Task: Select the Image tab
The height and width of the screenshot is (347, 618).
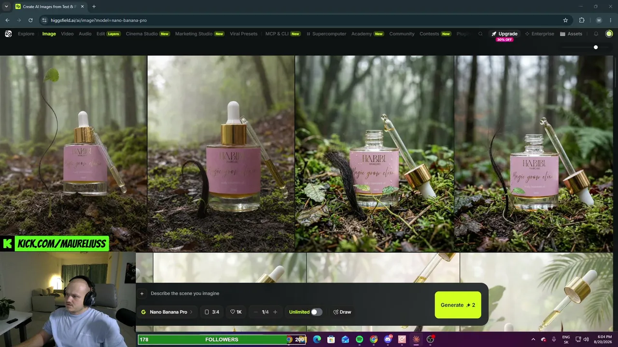Action: [x=49, y=34]
